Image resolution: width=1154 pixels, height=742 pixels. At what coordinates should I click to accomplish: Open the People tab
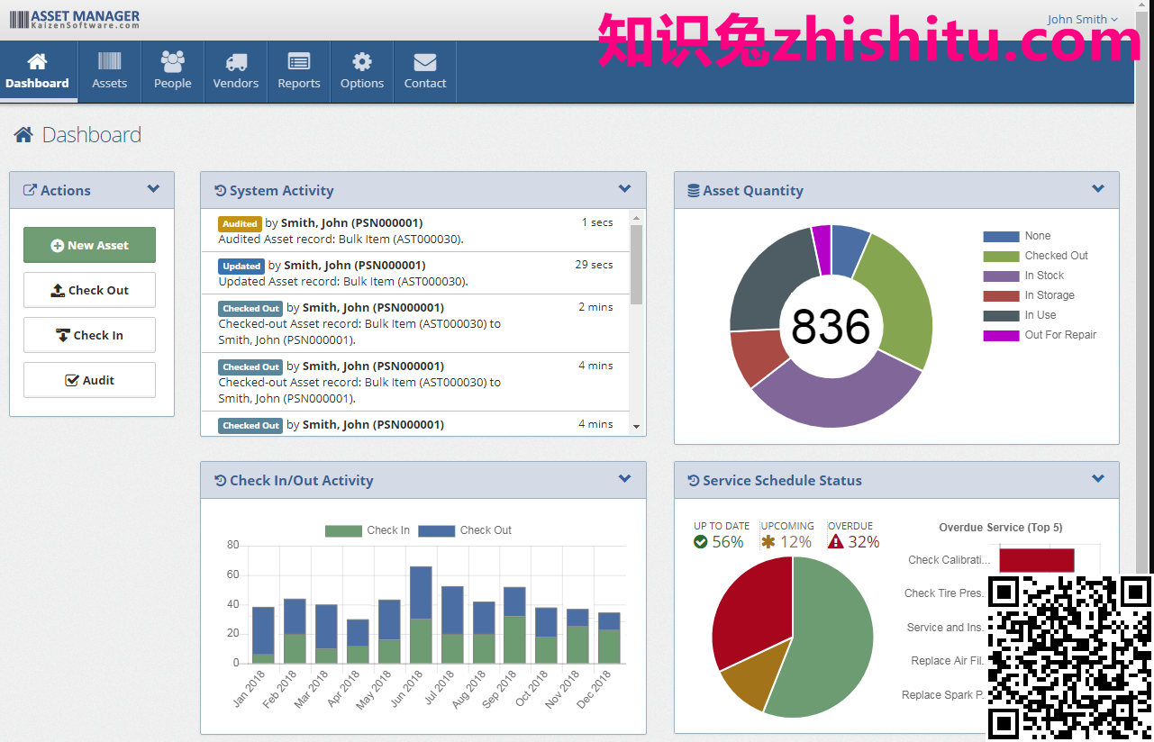(173, 71)
